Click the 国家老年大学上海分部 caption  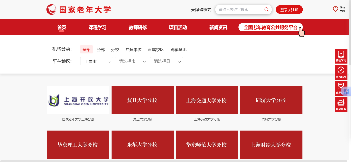point(78,119)
